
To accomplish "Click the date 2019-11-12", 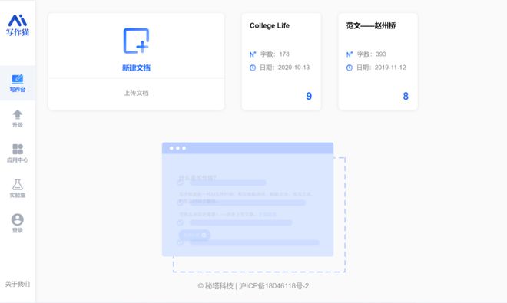I will pyautogui.click(x=390, y=68).
